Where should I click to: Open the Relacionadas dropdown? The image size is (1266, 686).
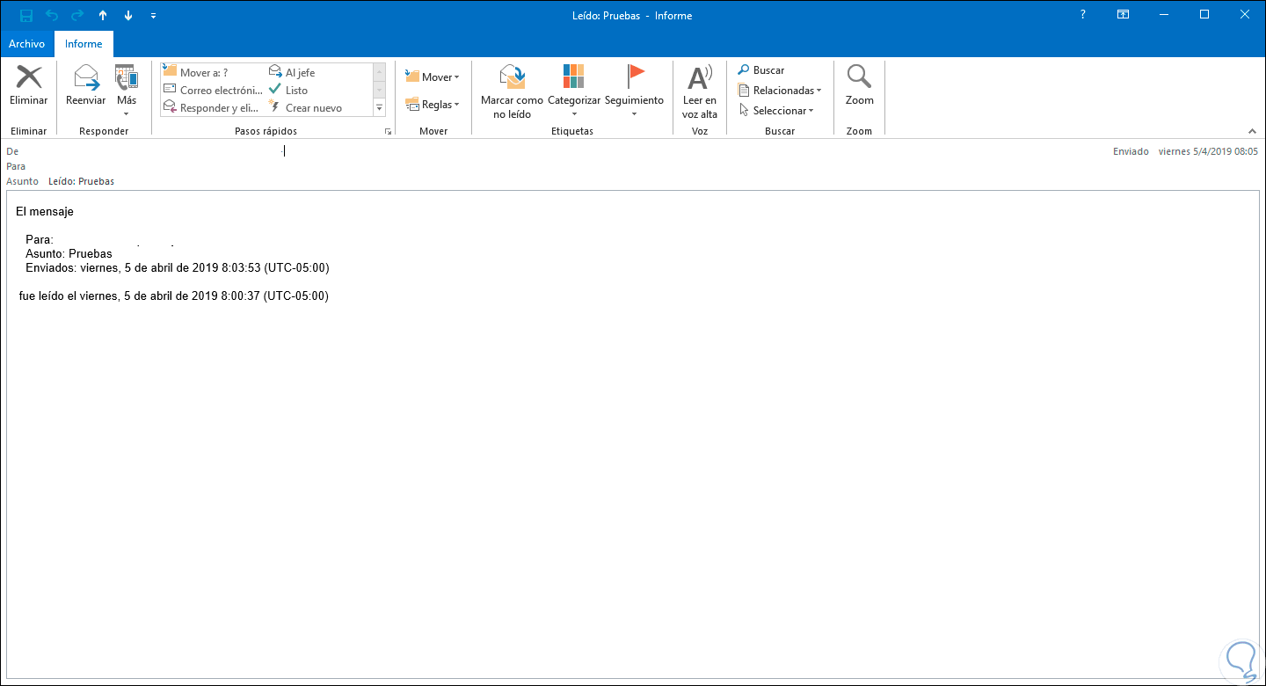[780, 91]
